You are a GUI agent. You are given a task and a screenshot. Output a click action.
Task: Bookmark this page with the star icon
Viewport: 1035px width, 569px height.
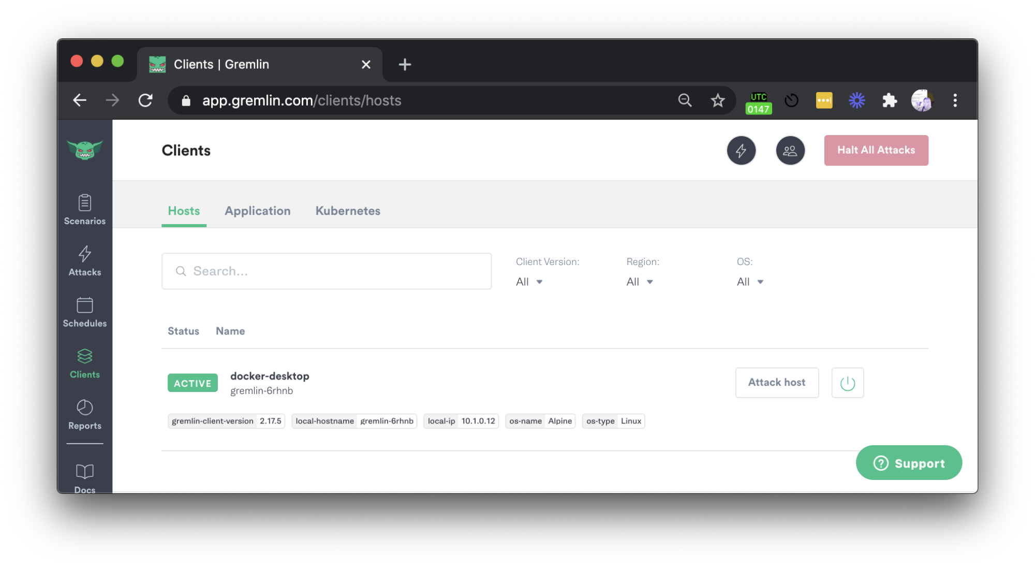click(718, 100)
